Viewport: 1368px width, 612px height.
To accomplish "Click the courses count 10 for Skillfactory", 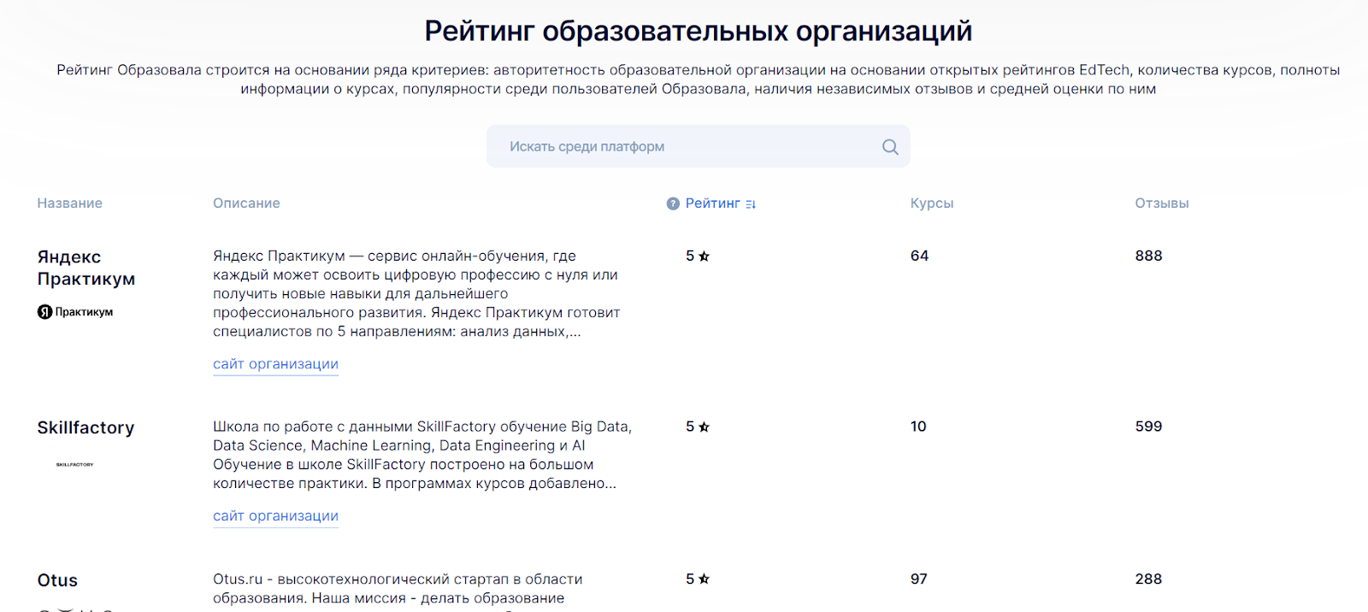I will [x=918, y=427].
